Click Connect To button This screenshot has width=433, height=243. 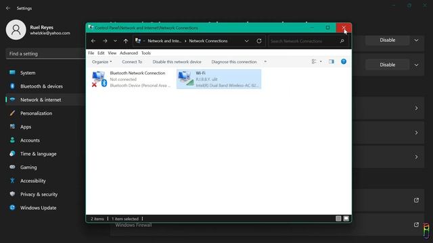click(132, 61)
